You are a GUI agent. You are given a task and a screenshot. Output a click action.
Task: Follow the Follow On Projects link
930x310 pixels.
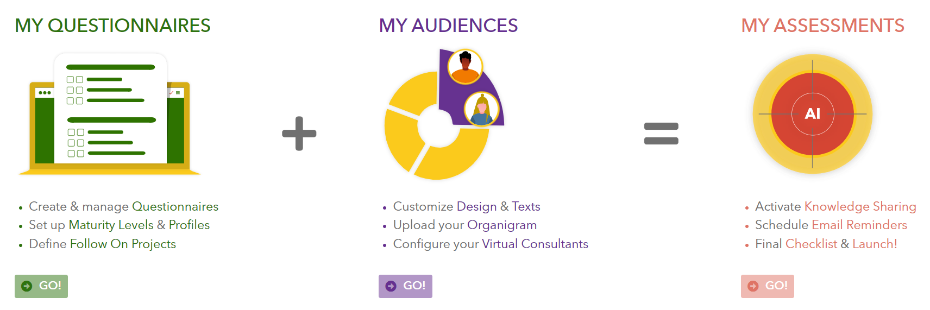(123, 244)
